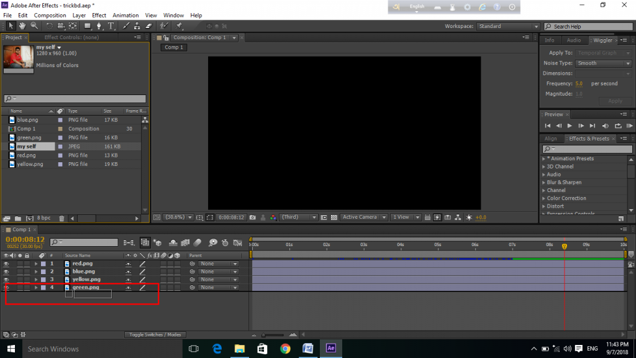The width and height of the screenshot is (636, 358).
Task: Open Active Camera dropdown
Action: click(x=364, y=218)
